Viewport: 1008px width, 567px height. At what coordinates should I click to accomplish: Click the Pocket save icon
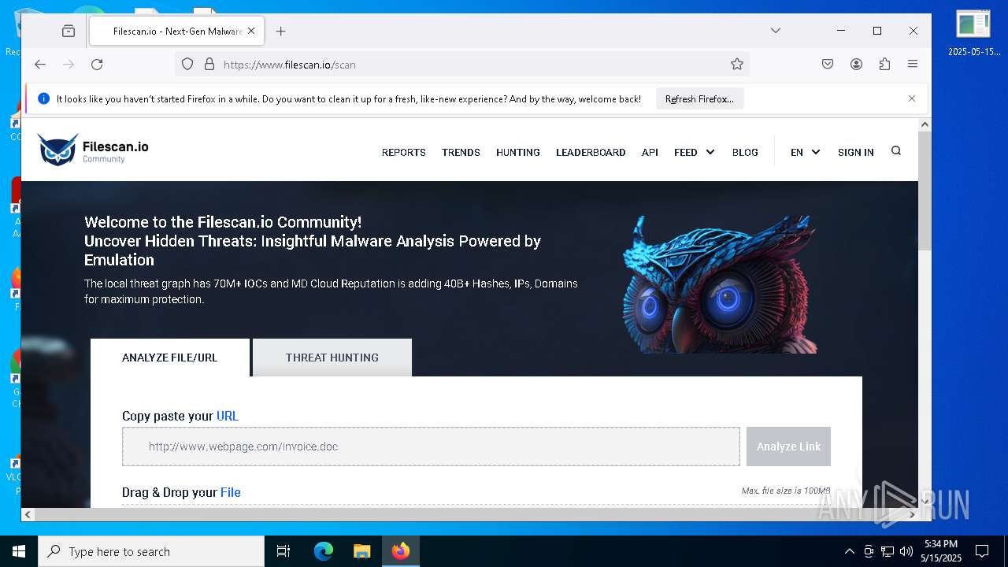point(828,65)
